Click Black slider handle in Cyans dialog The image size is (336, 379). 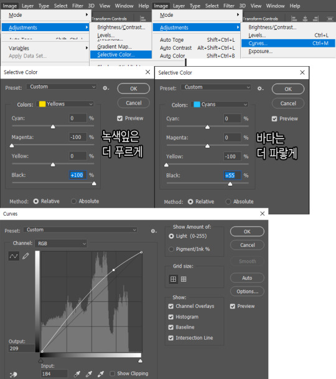pos(230,184)
